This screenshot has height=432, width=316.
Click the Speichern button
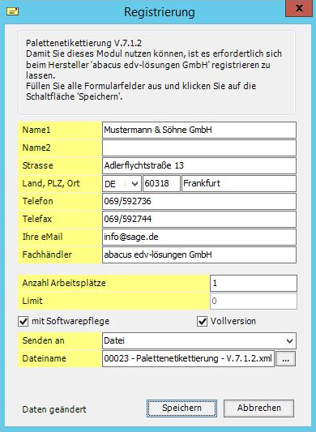[x=181, y=408]
